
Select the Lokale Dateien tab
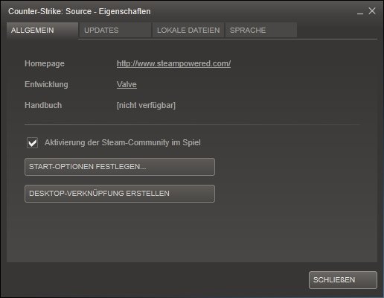pos(188,31)
